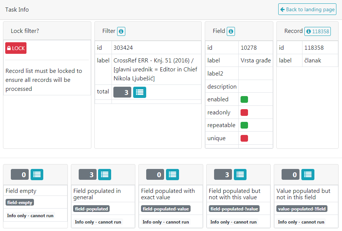342x231 pixels.
Task: Open list for Field populated but not value
Action: [x=240, y=175]
